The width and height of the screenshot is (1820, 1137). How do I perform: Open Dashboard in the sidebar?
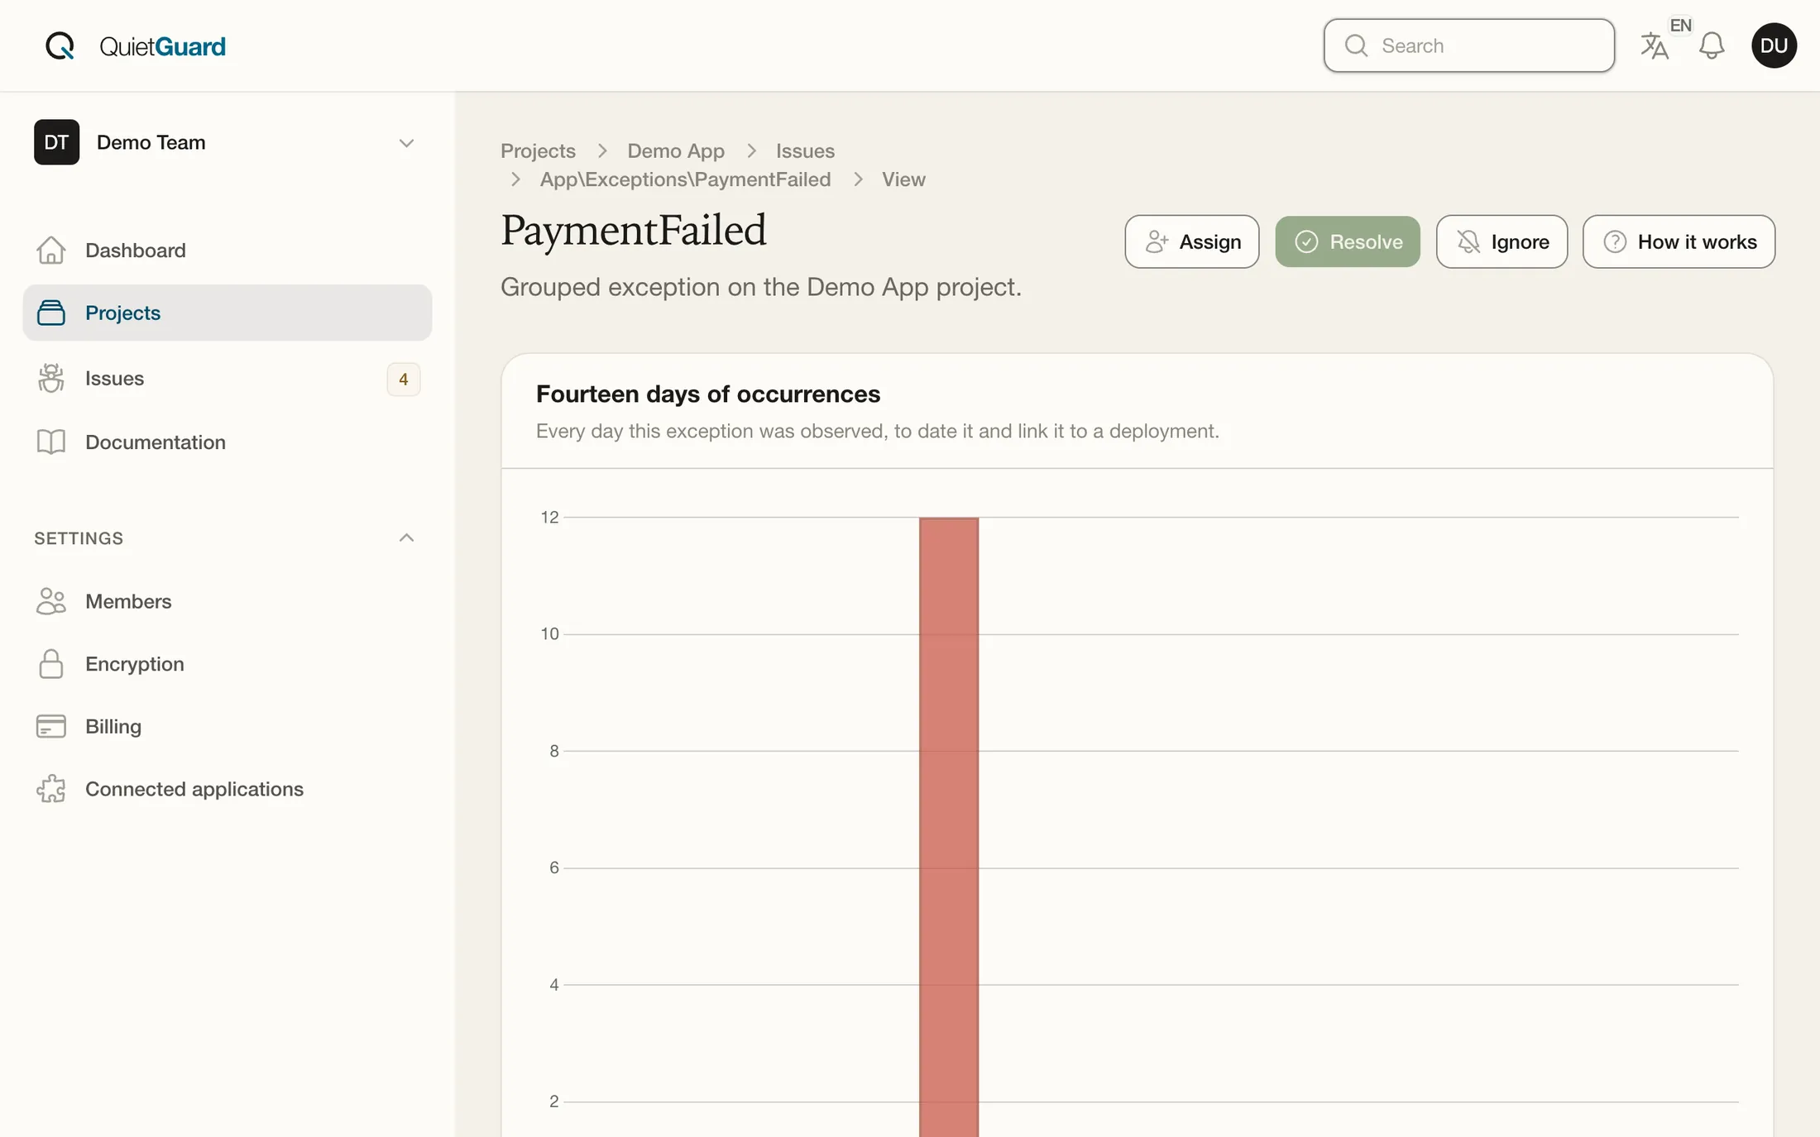227,250
